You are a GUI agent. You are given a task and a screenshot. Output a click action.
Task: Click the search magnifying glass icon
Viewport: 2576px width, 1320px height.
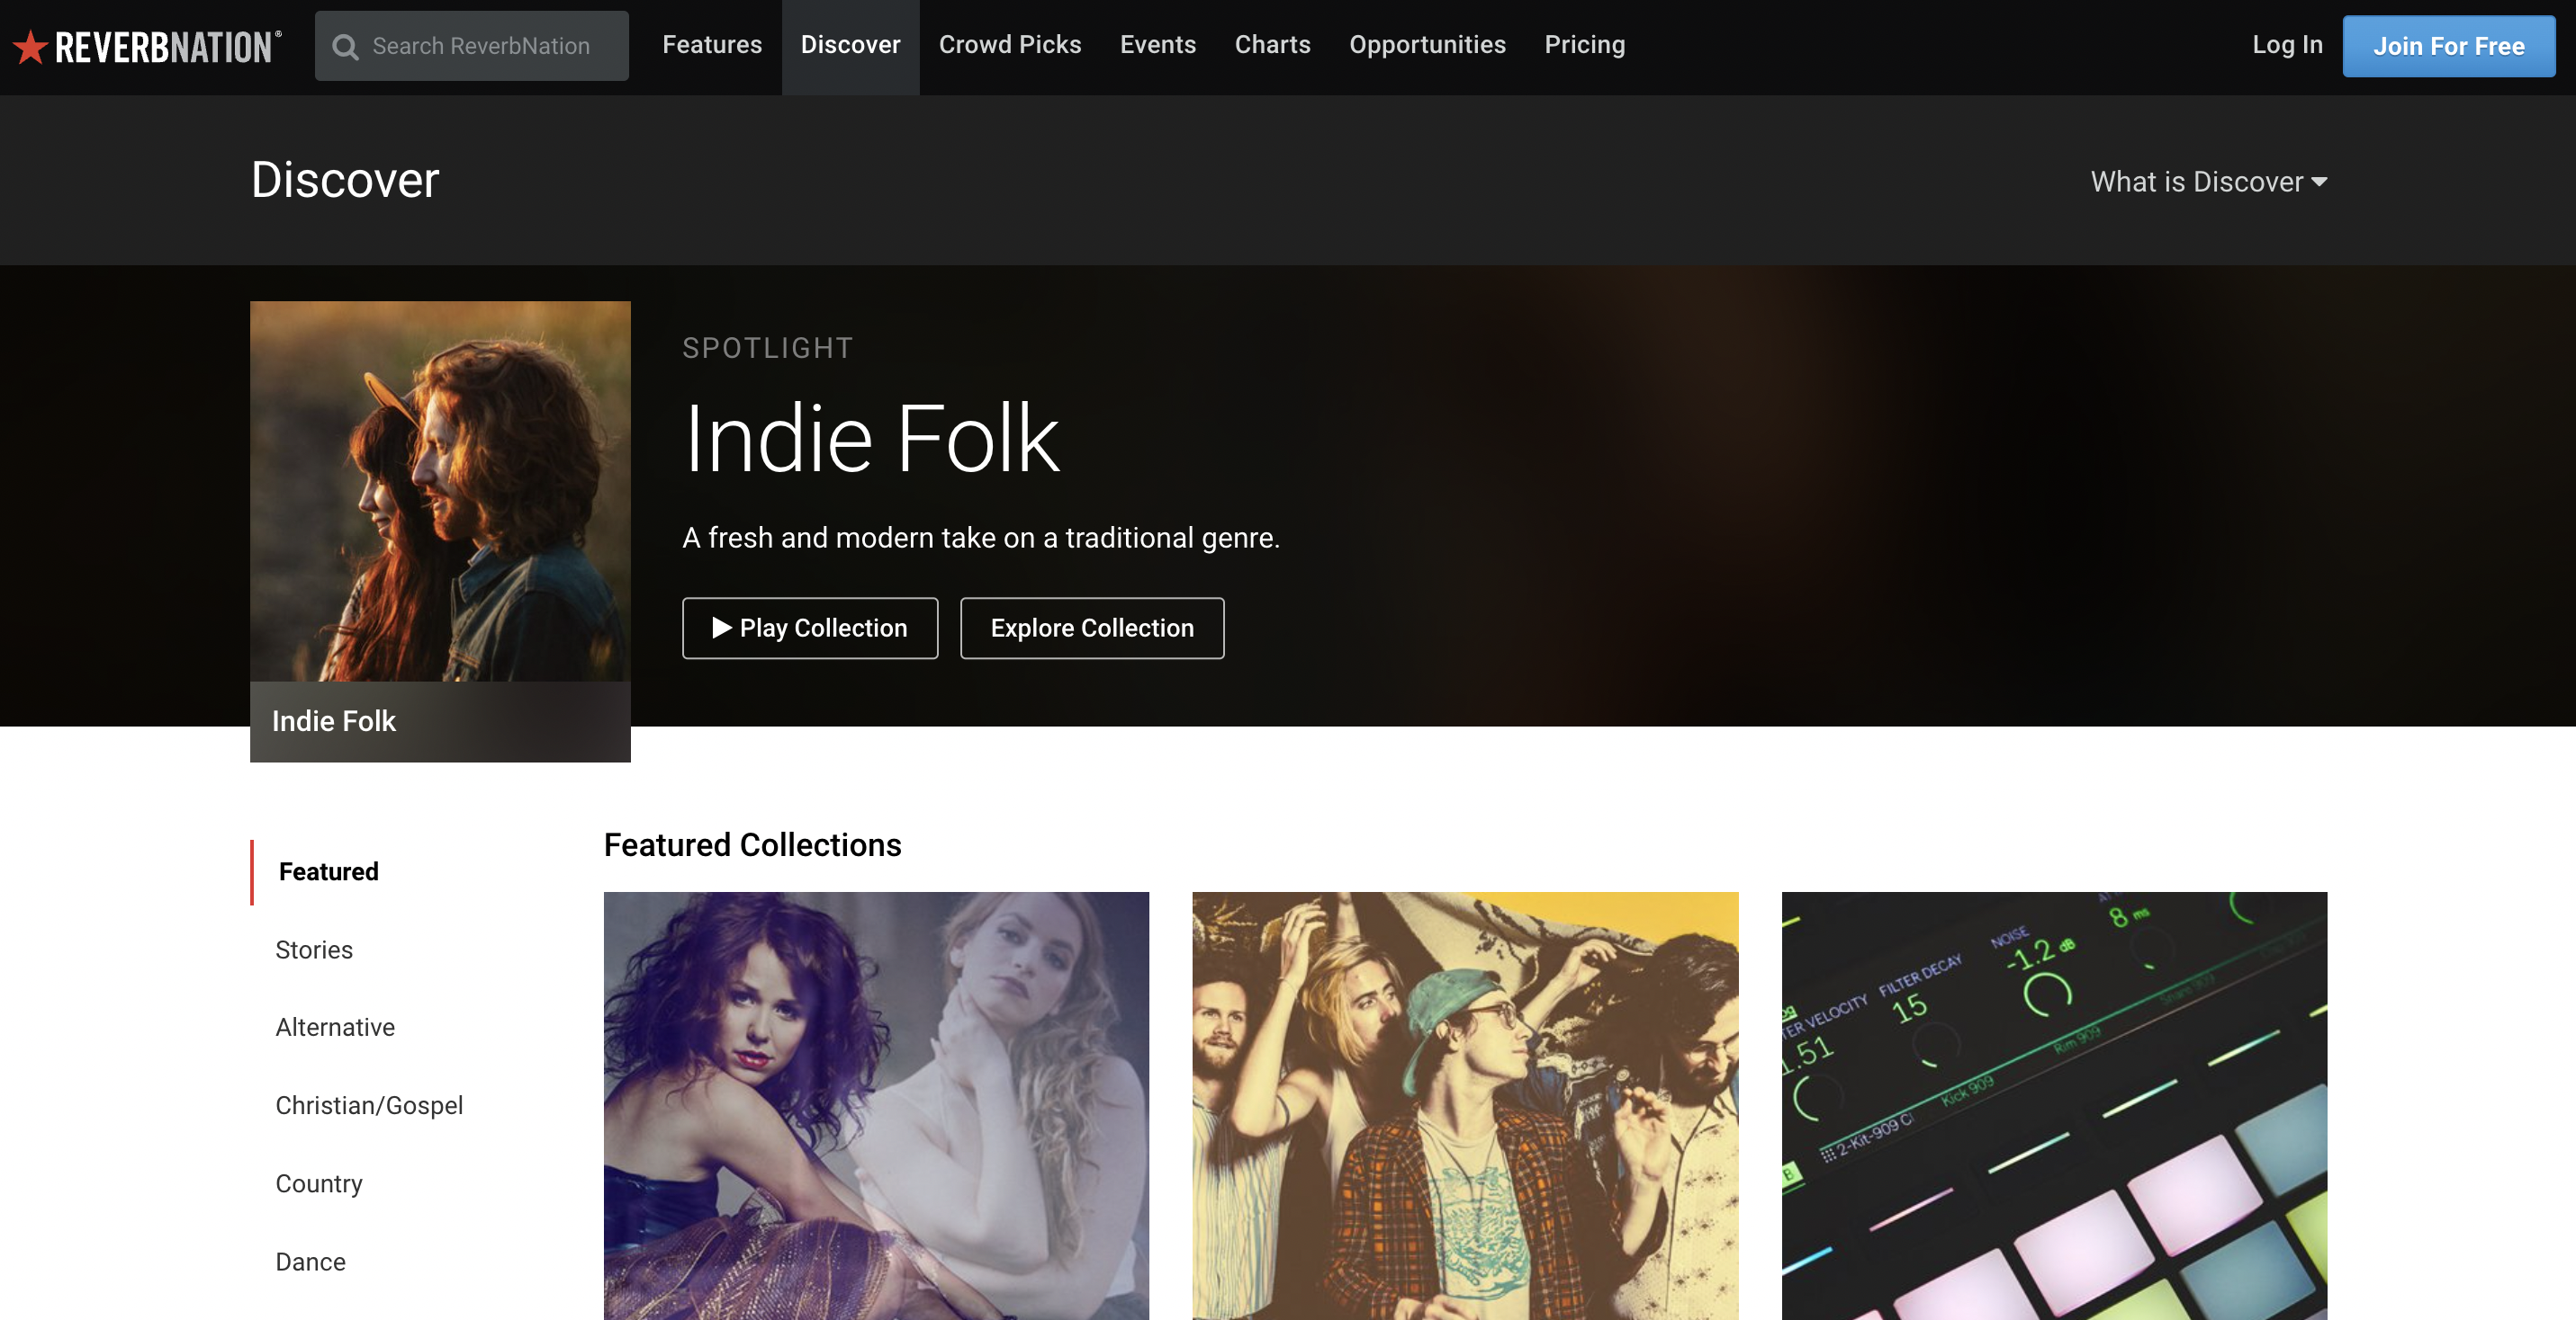pos(347,46)
